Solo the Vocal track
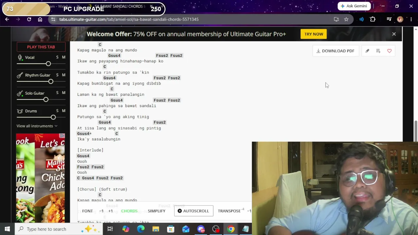Viewport: 418px width, 235px height. [57, 57]
